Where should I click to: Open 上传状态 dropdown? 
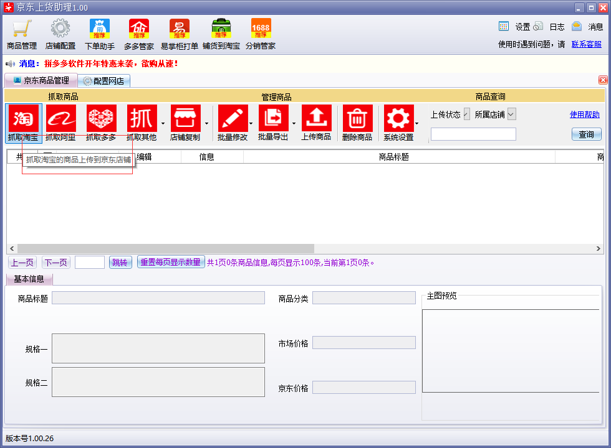(466, 114)
